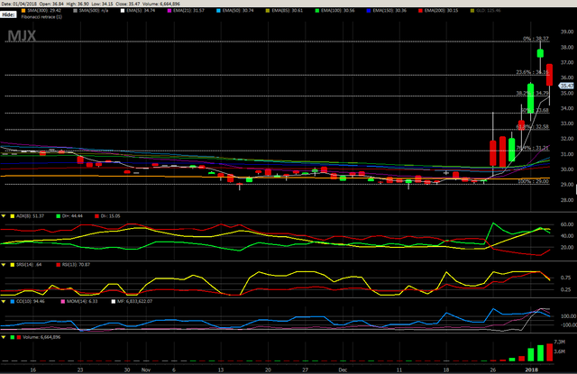Click the ADX(8): 51.37 indicator label
Image resolution: width=577 pixels, height=374 pixels.
point(30,216)
